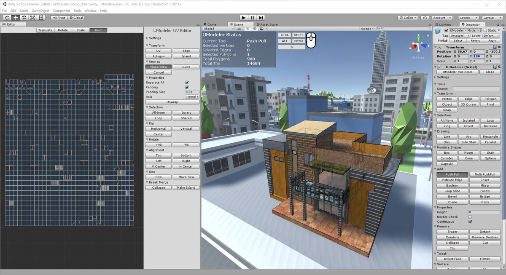506x275 pixels.
Task: Toggle Padding checkbox in UV Editor
Action: click(x=187, y=87)
